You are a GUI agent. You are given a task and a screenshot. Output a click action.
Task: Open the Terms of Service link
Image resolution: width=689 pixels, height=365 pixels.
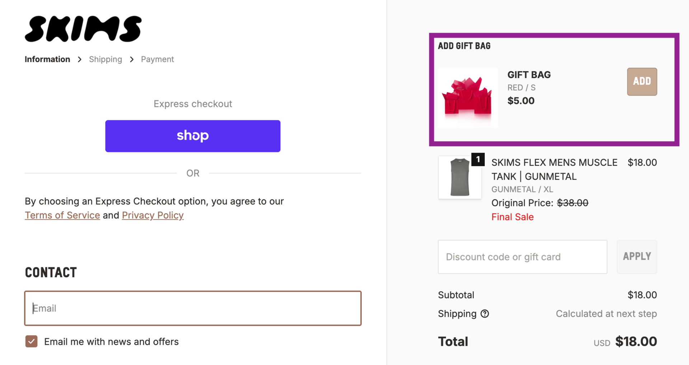[x=62, y=215]
